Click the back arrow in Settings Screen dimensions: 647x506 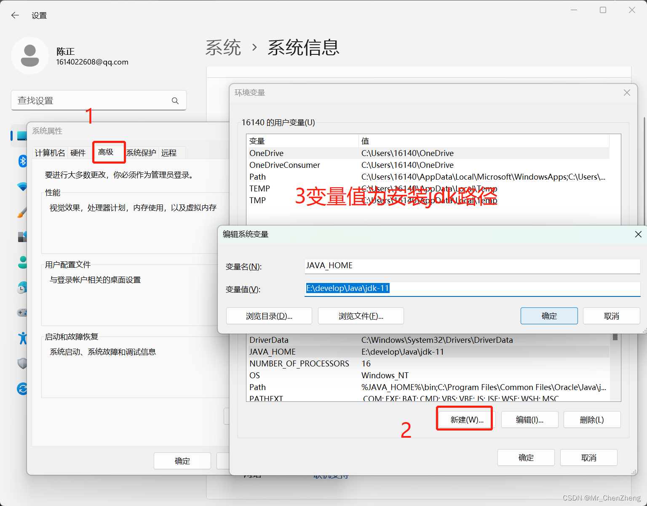(x=15, y=15)
